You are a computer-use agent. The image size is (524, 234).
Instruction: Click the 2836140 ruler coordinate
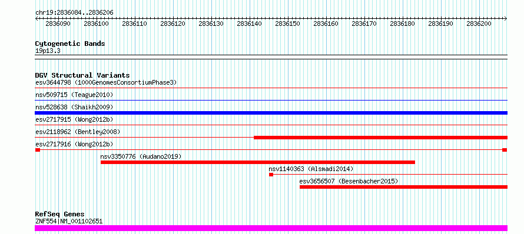[x=249, y=24]
